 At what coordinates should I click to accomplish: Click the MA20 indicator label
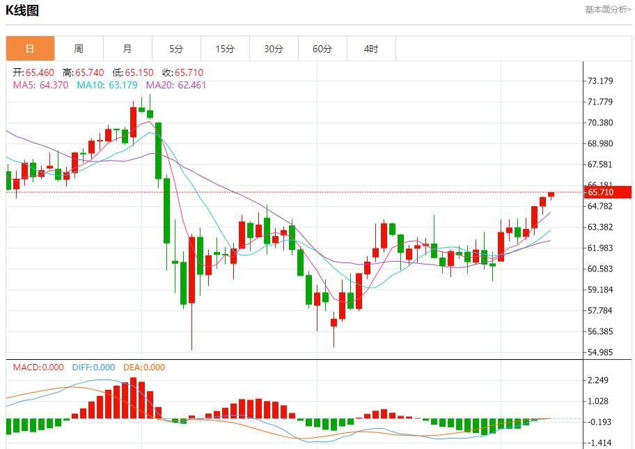tap(176, 85)
